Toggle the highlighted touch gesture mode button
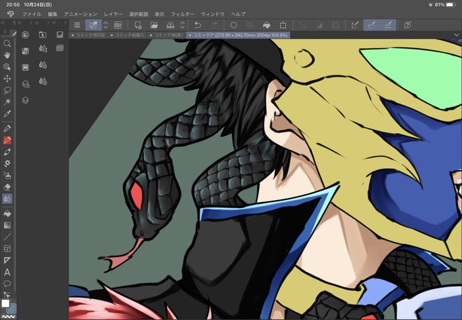This screenshot has height=320, width=462. point(93,25)
